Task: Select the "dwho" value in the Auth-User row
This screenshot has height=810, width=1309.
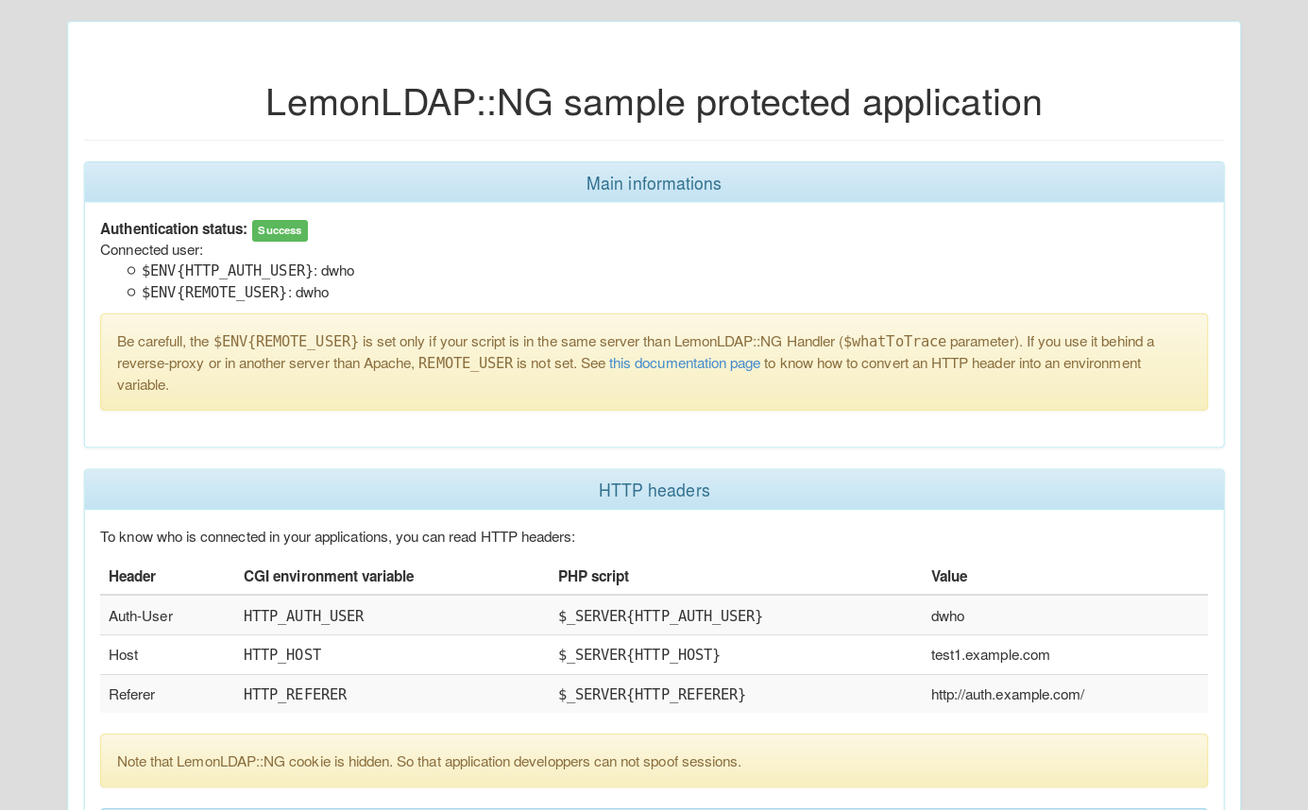Action: [948, 616]
